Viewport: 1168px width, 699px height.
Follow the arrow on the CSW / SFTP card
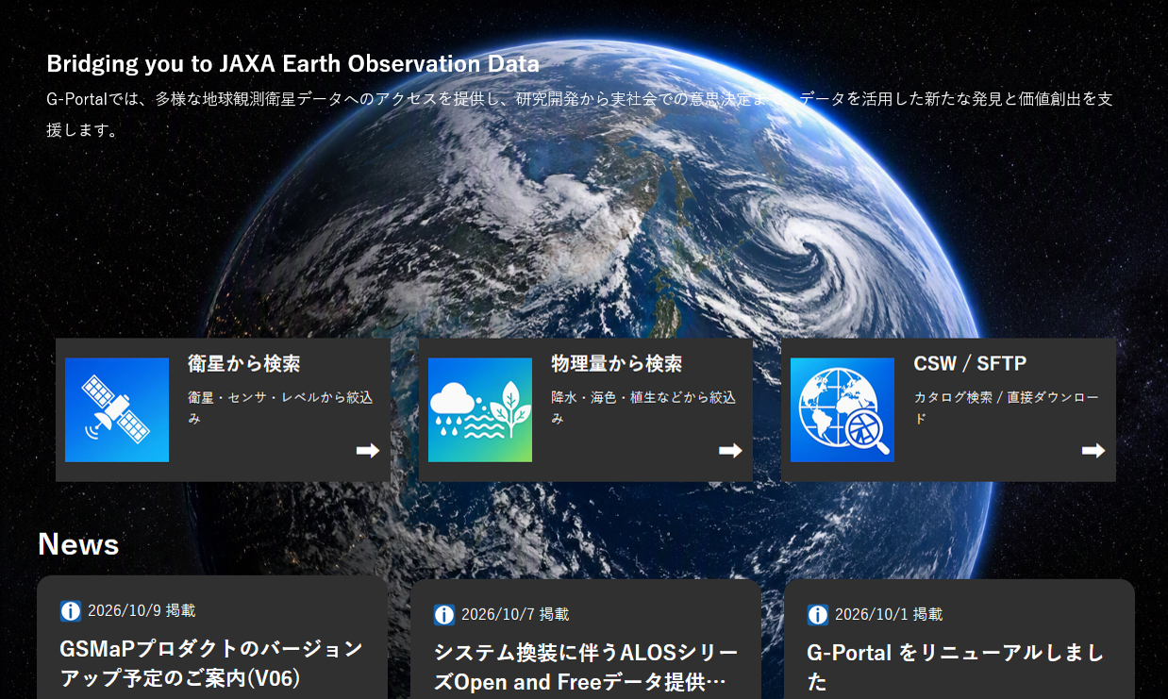[1093, 451]
